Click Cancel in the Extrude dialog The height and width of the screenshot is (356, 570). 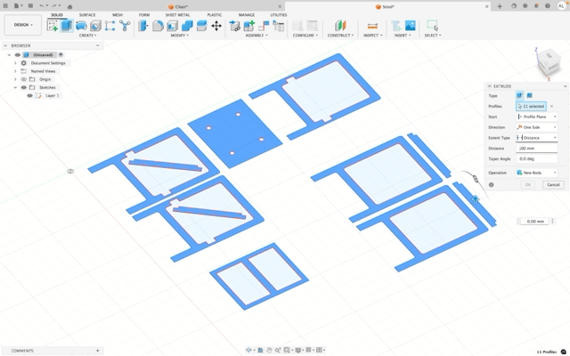point(553,184)
